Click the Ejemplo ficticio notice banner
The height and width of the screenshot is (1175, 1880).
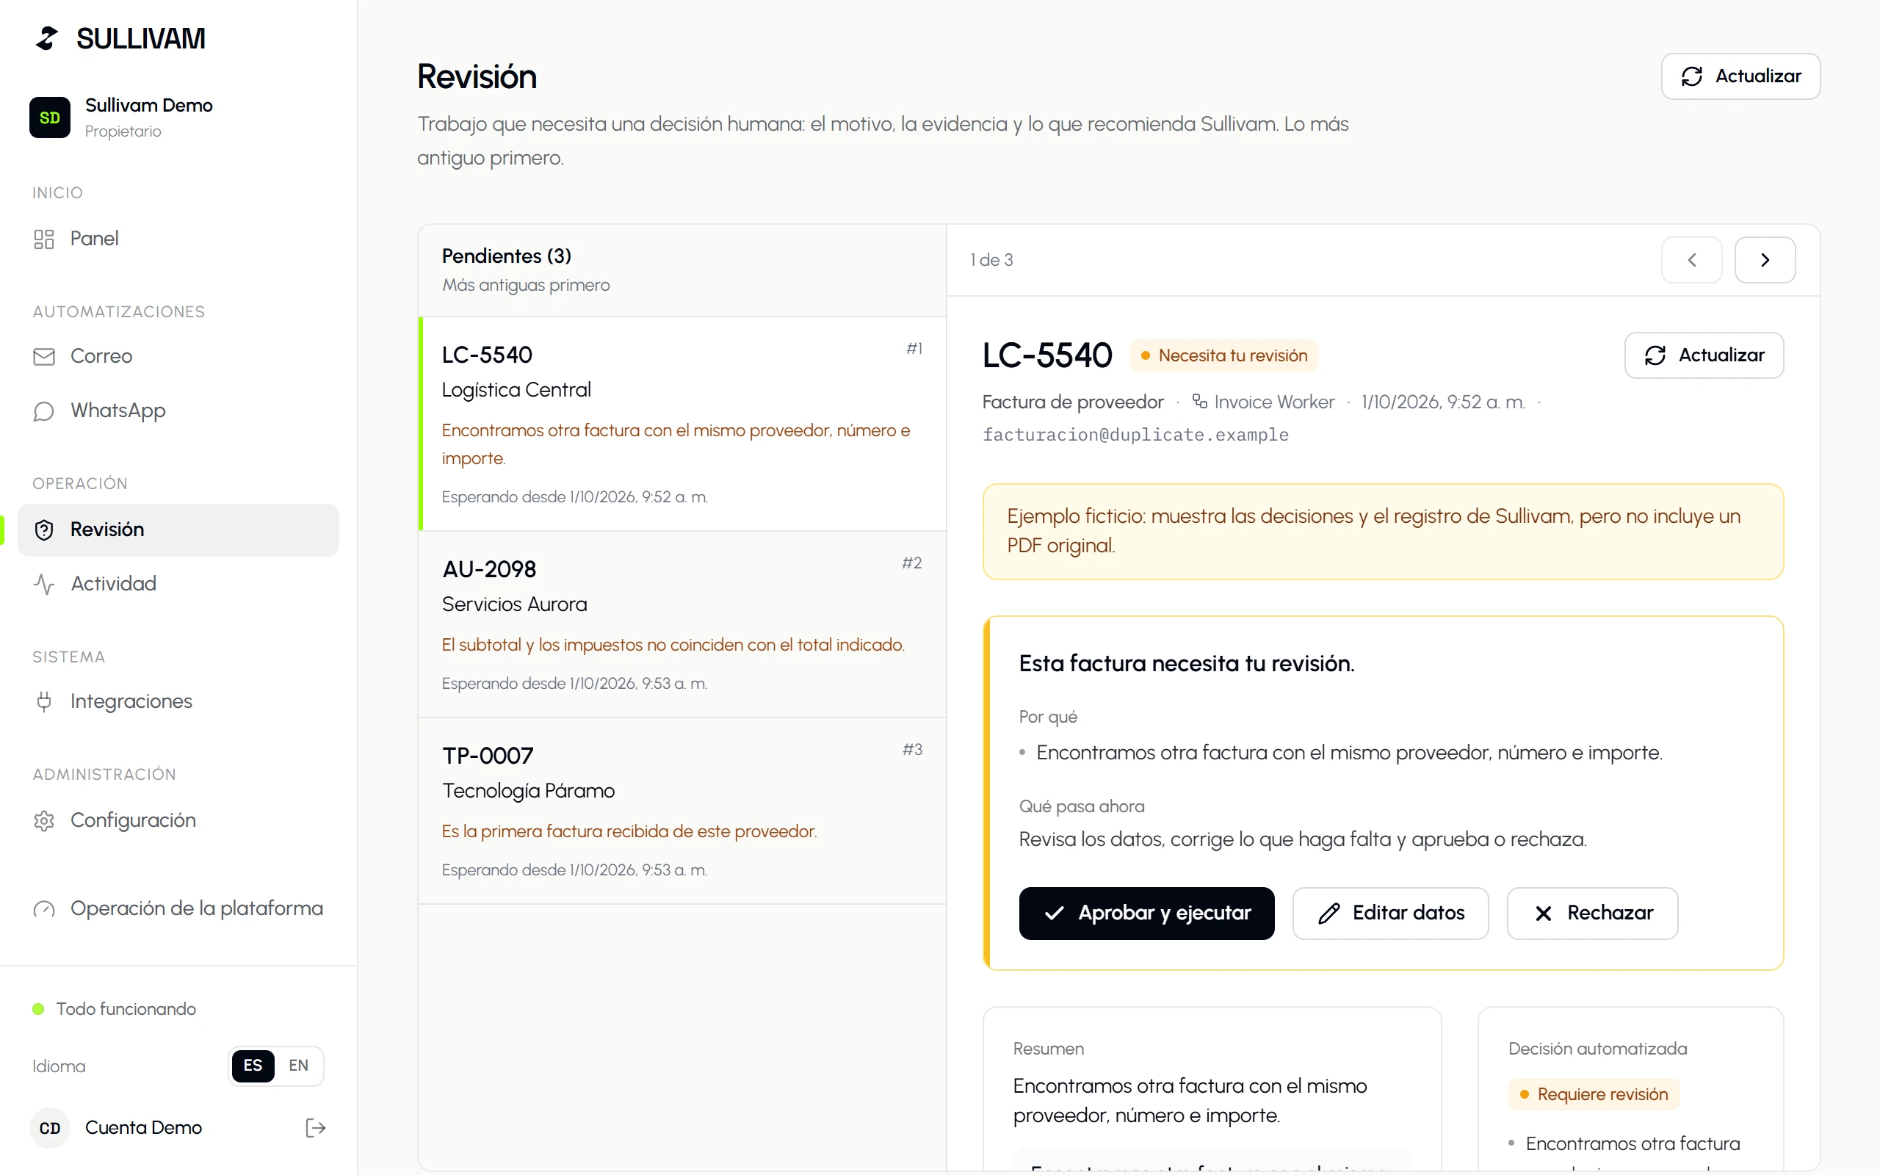1383,532
